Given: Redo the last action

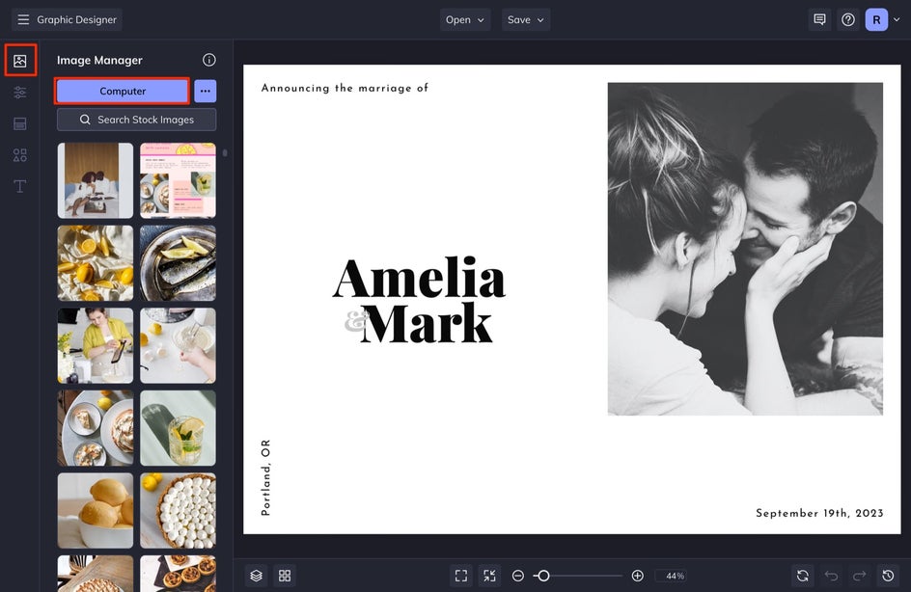Looking at the screenshot, I should point(859,576).
